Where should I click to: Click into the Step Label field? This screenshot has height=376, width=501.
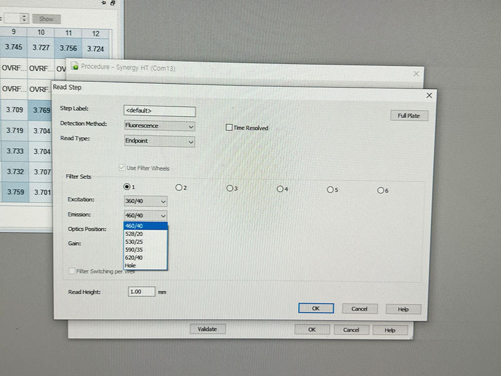click(160, 111)
